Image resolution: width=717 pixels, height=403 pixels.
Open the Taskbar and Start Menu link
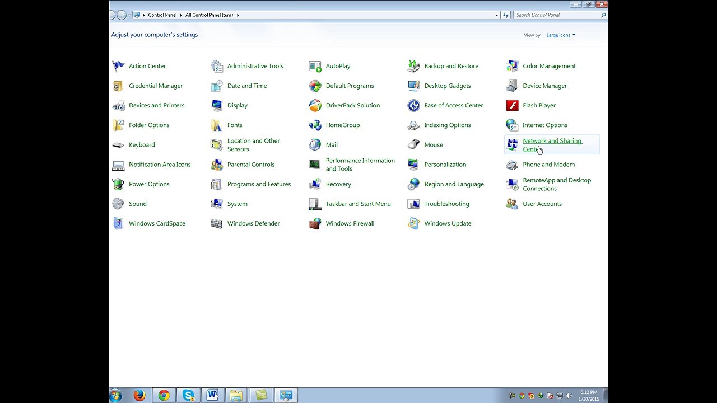[358, 204]
